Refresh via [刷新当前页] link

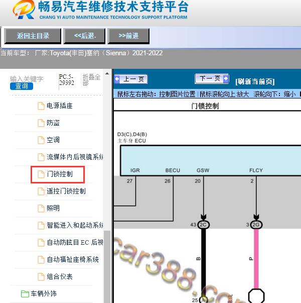[x=255, y=81]
